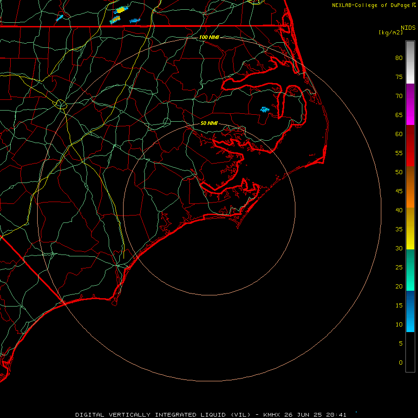Pick the black bottom segment of color bar
The width and height of the screenshot is (418, 418).
click(x=410, y=352)
